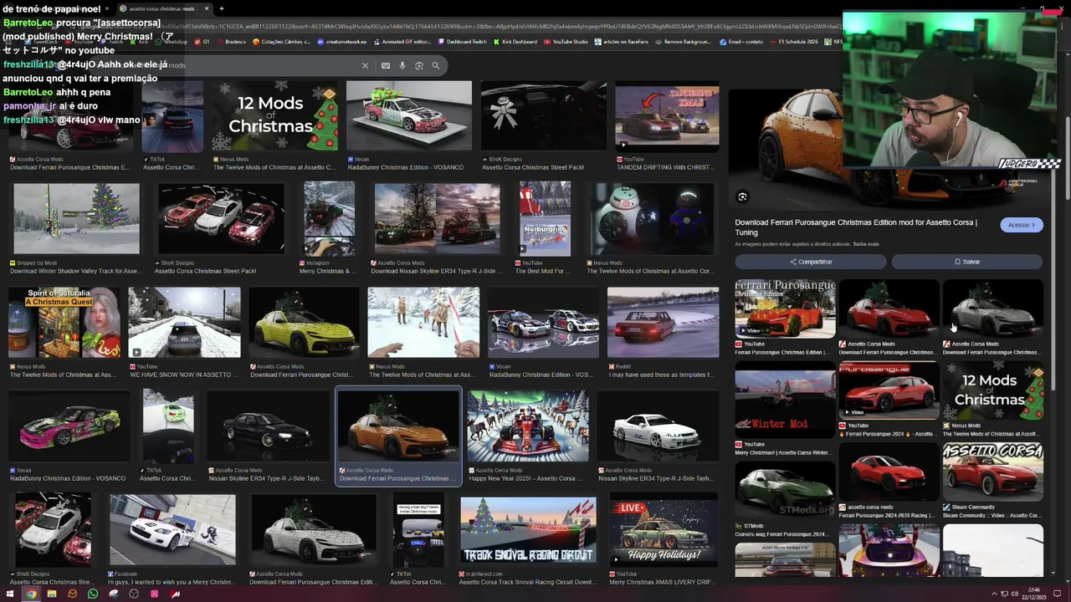Open WhatsApp from the taskbar
Screen dimensions: 1071x602
click(93, 594)
